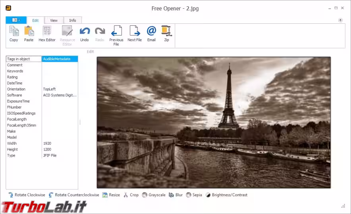Click the Eiffel Tower image preview
Viewport: 351px width, 214px height.
pyautogui.click(x=214, y=122)
